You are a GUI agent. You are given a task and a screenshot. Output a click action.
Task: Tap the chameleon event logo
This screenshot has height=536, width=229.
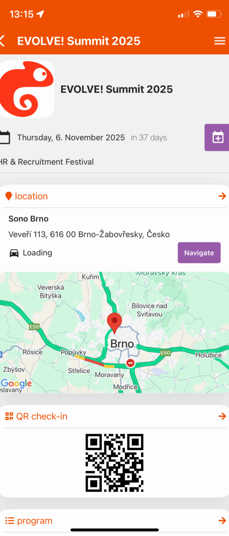pos(27,89)
